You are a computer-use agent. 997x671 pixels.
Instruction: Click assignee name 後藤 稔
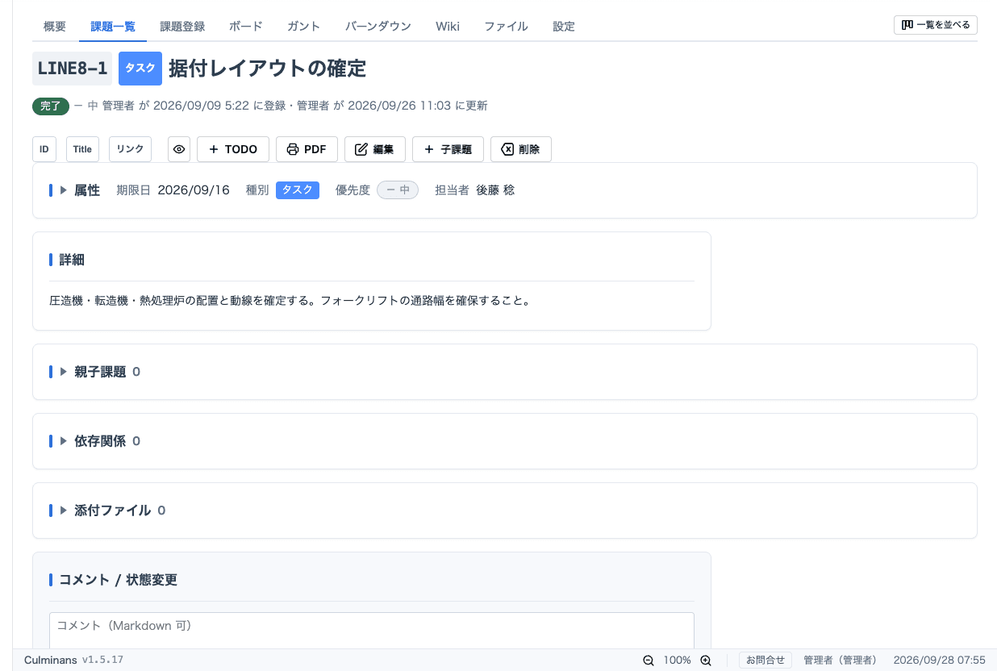pyautogui.click(x=495, y=190)
